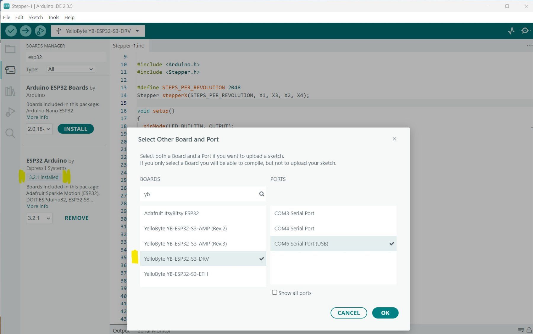Switch to the Stepper-1.ino editor tab

click(x=129, y=46)
